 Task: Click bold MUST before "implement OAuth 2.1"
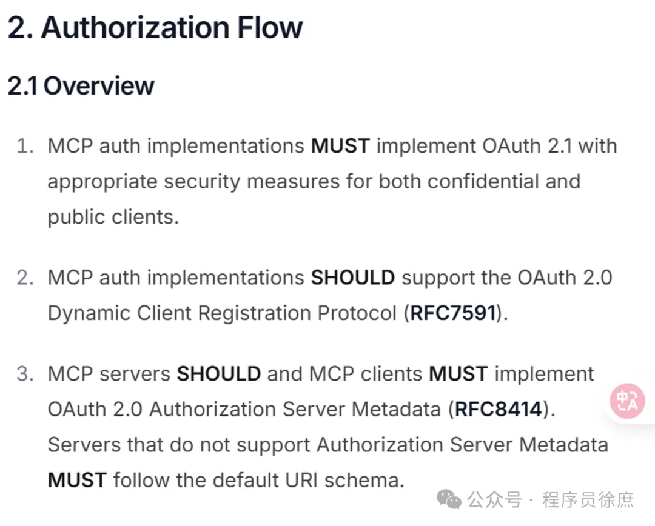(340, 146)
